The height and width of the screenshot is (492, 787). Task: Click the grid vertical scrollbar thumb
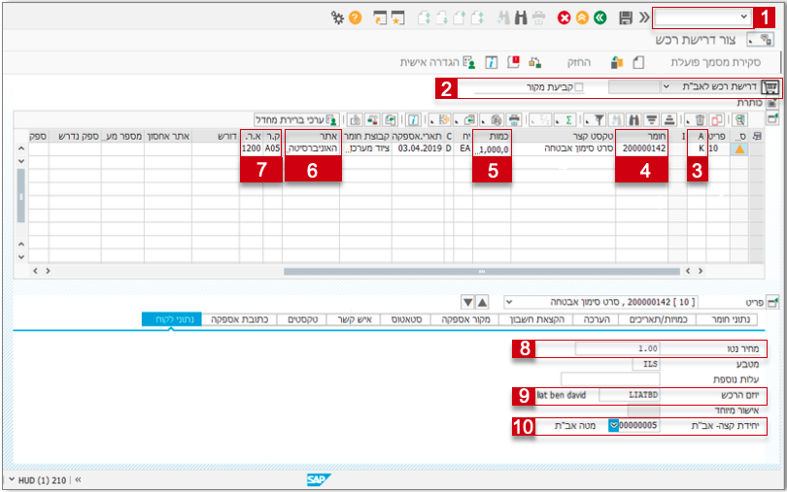(x=20, y=196)
